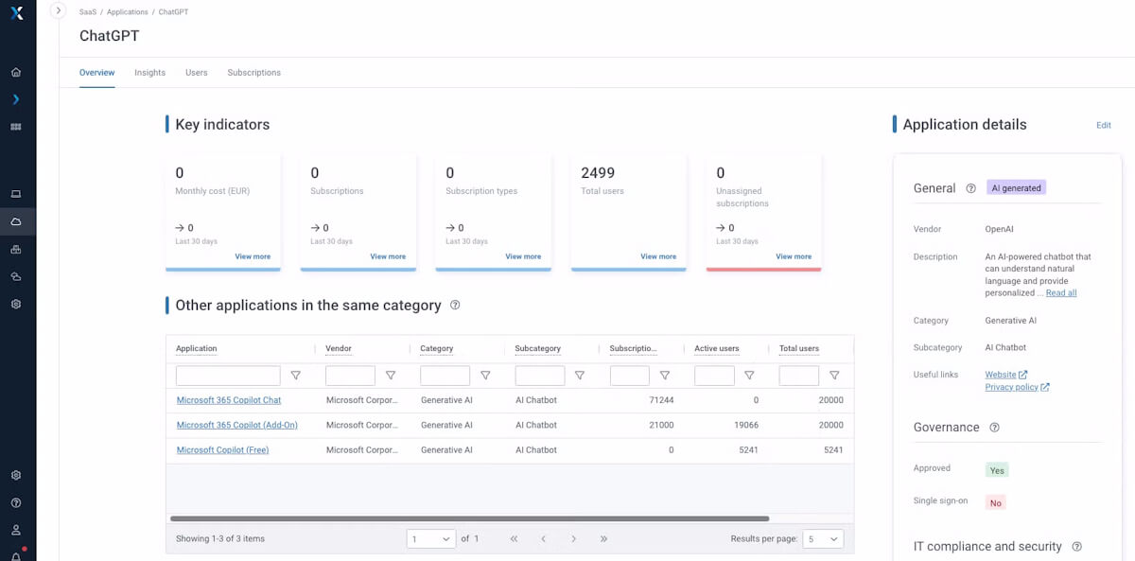Image resolution: width=1135 pixels, height=561 pixels.
Task: Click View more on Subscription types card
Action: 523,256
